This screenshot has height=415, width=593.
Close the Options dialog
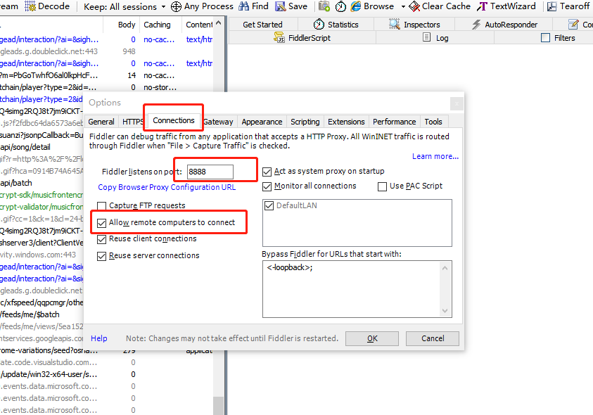[457, 103]
